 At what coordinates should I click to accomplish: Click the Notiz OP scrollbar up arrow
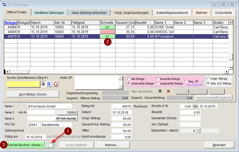pos(120,78)
